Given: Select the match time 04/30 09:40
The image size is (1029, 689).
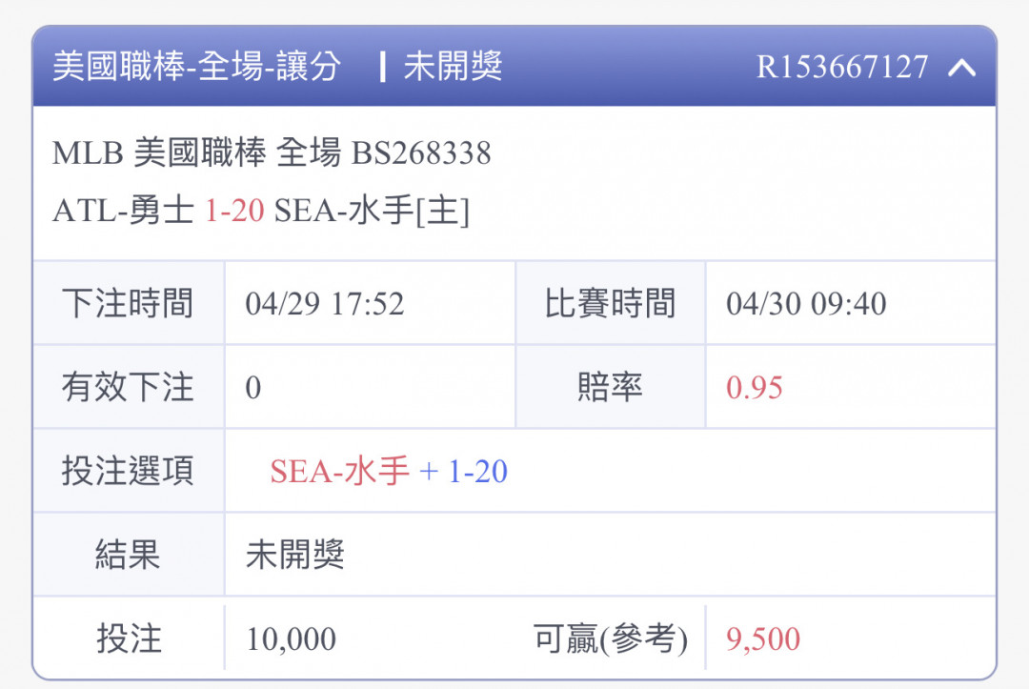Looking at the screenshot, I should 806,304.
